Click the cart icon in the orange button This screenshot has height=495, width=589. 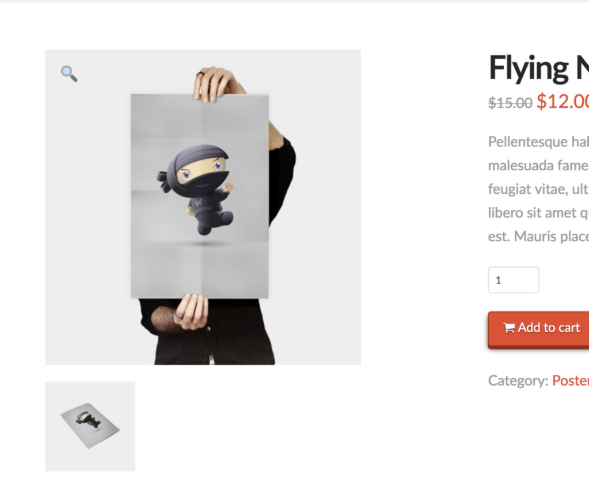509,328
